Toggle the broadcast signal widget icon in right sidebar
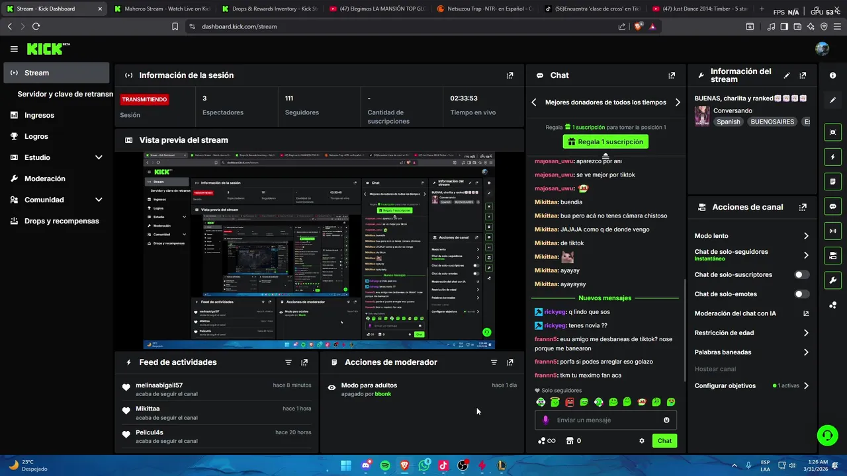 833,231
